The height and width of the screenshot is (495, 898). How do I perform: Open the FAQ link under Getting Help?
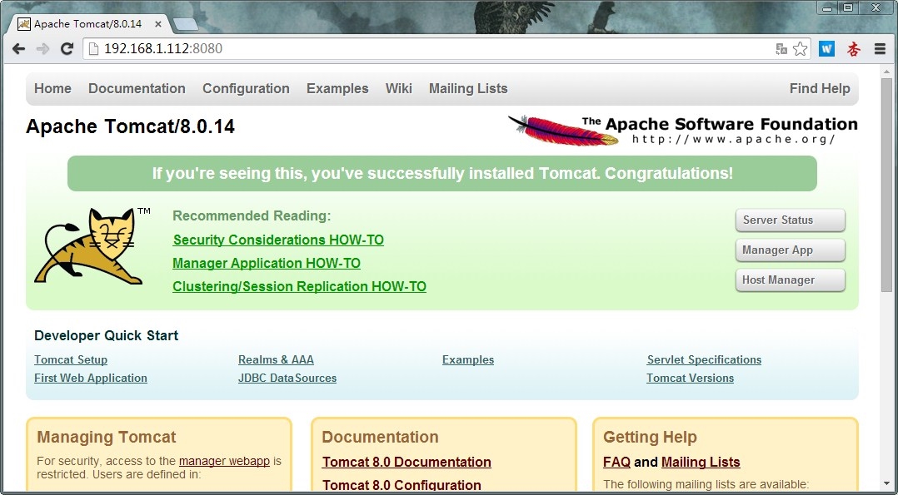[x=616, y=462]
